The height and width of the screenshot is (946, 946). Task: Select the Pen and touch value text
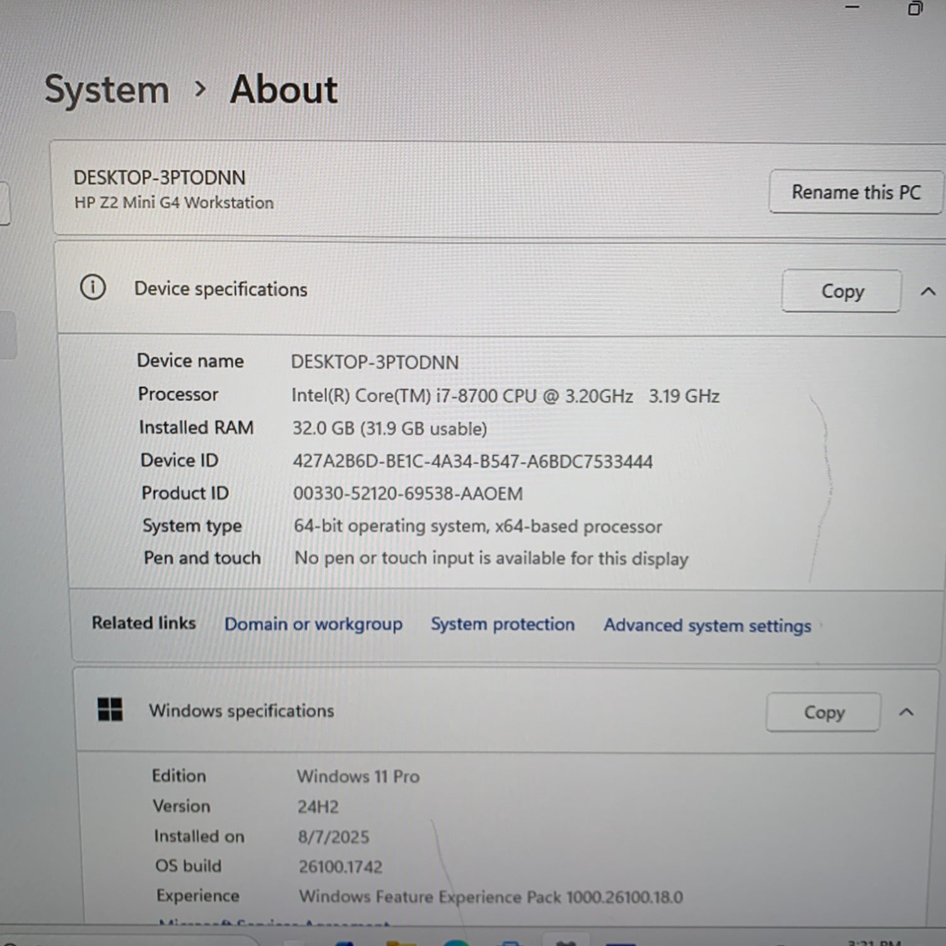pos(491,559)
